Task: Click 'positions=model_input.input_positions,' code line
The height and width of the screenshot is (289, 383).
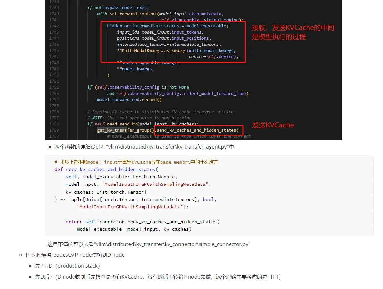Action: coord(164,38)
